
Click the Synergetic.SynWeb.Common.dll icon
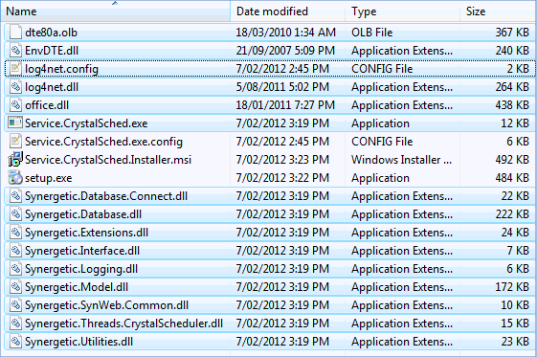(15, 305)
